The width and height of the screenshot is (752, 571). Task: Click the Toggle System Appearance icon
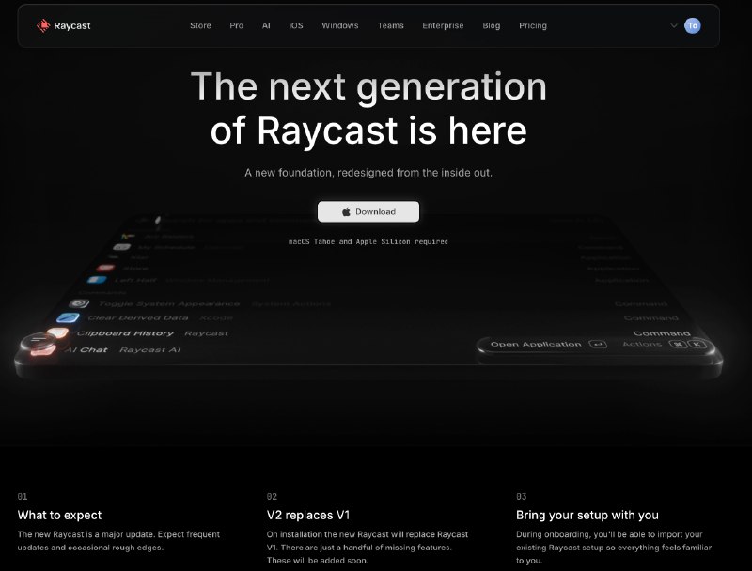click(79, 303)
